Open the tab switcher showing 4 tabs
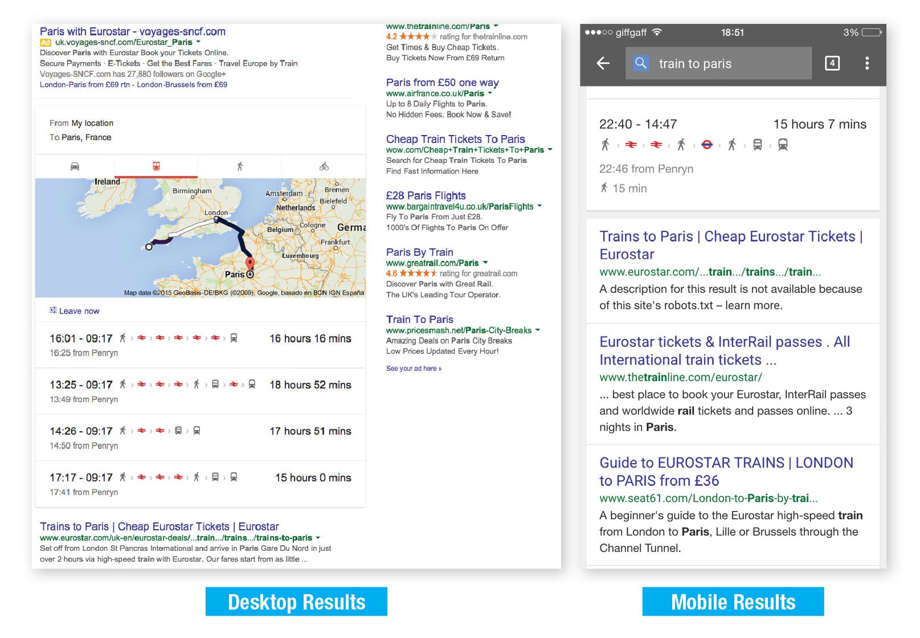This screenshot has width=920, height=638. point(832,63)
